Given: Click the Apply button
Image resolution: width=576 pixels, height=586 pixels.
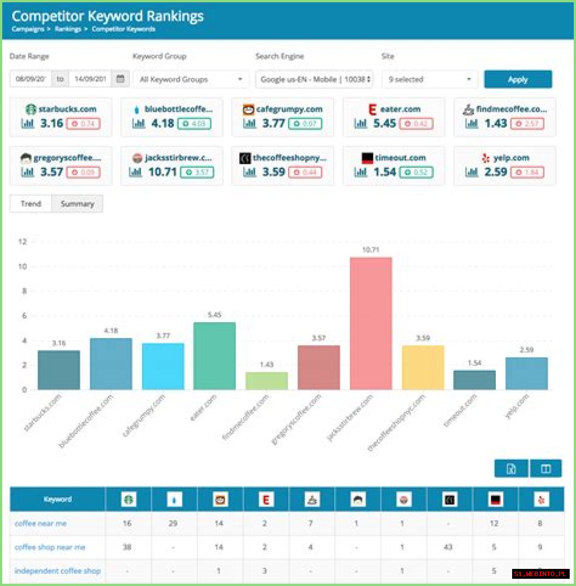Looking at the screenshot, I should (x=518, y=79).
